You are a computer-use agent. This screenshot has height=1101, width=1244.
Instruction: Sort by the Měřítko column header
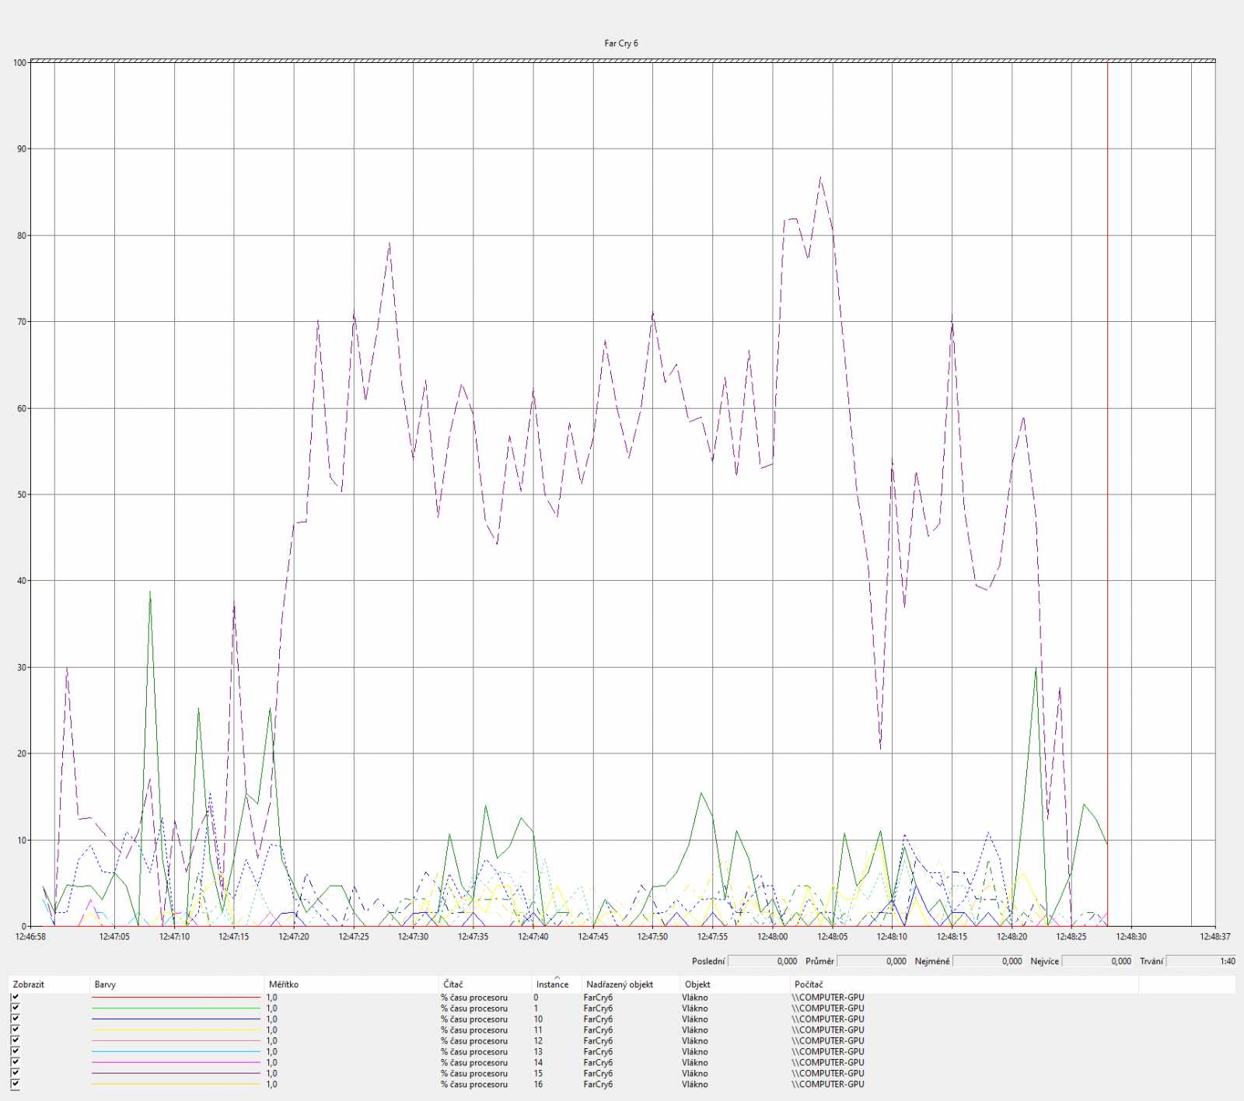click(x=351, y=984)
